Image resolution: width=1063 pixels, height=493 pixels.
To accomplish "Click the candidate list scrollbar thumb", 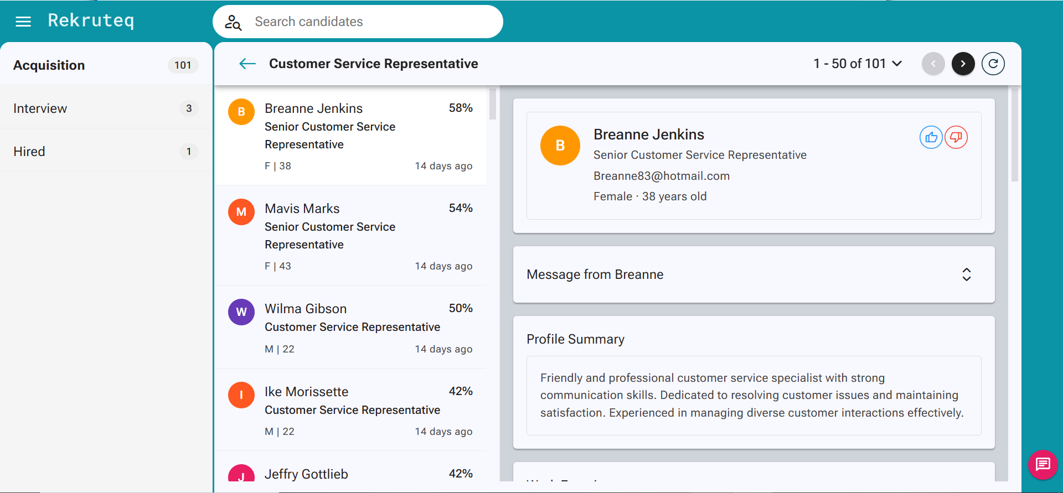I will 493,103.
